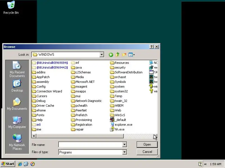Click the Start button
The width and height of the screenshot is (225, 168).
click(x=8, y=164)
